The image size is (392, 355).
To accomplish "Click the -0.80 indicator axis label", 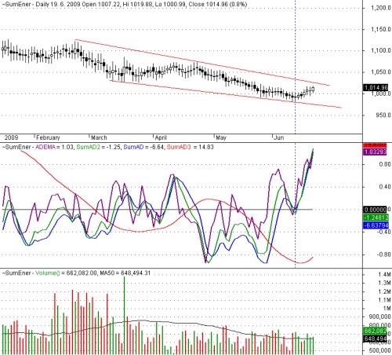I will click(x=383, y=254).
